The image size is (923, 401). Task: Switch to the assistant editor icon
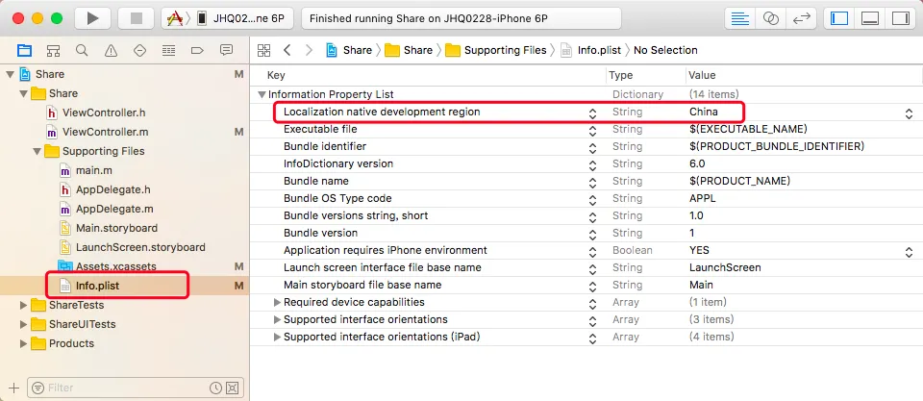point(770,18)
